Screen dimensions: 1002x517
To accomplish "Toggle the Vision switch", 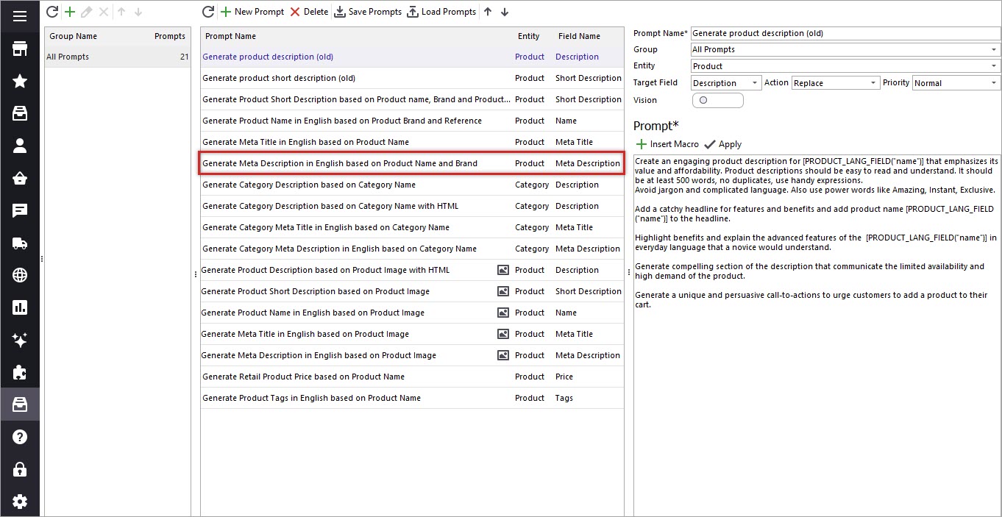I will pos(717,100).
